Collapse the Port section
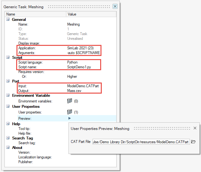The height and width of the screenshot is (172, 201). [x=8, y=81]
